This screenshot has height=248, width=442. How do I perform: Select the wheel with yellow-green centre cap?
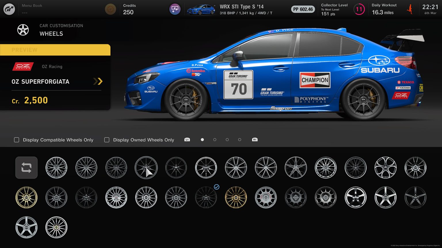pyautogui.click(x=56, y=227)
